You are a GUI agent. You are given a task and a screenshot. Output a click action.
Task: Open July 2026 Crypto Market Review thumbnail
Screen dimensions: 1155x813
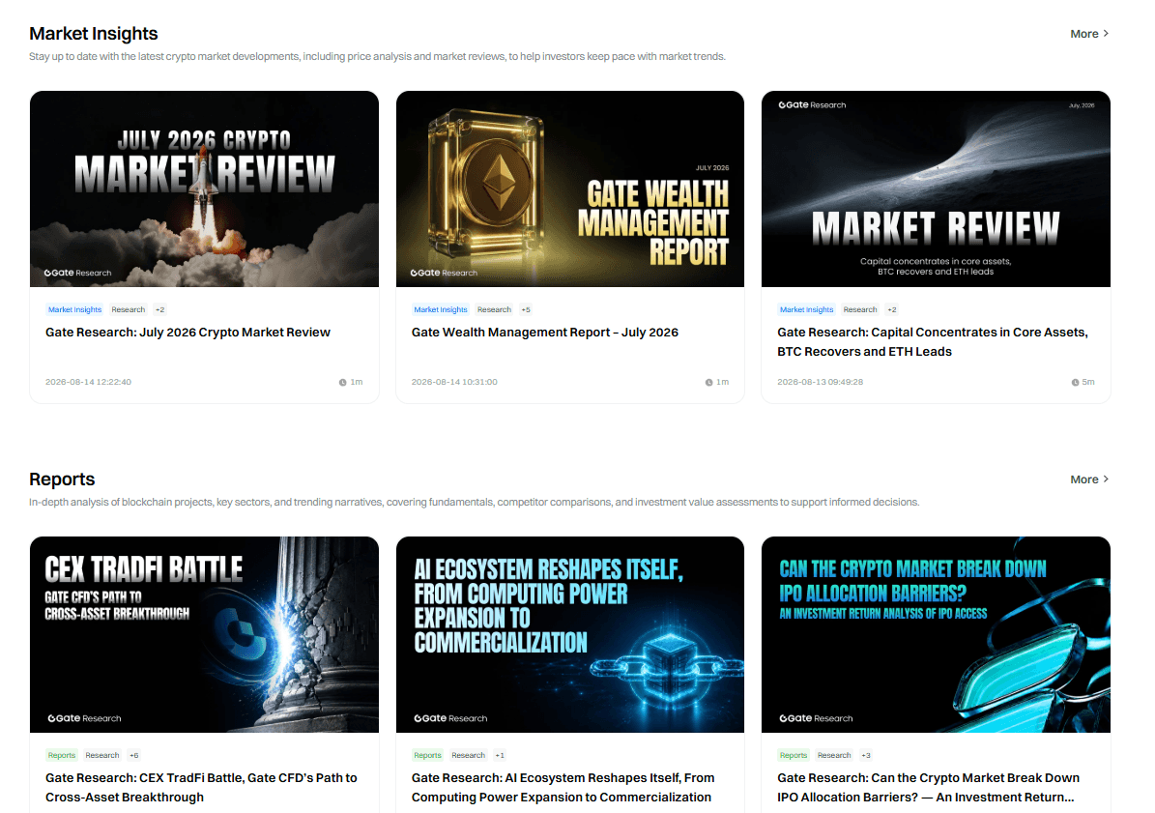point(204,189)
